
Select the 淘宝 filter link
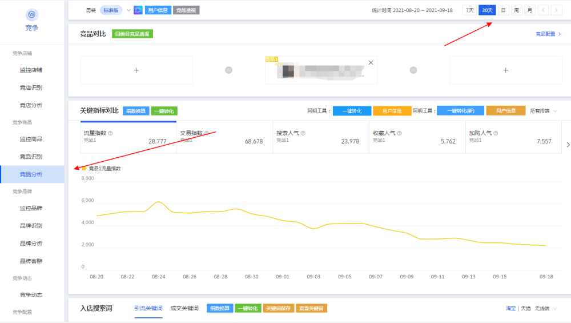pos(511,308)
